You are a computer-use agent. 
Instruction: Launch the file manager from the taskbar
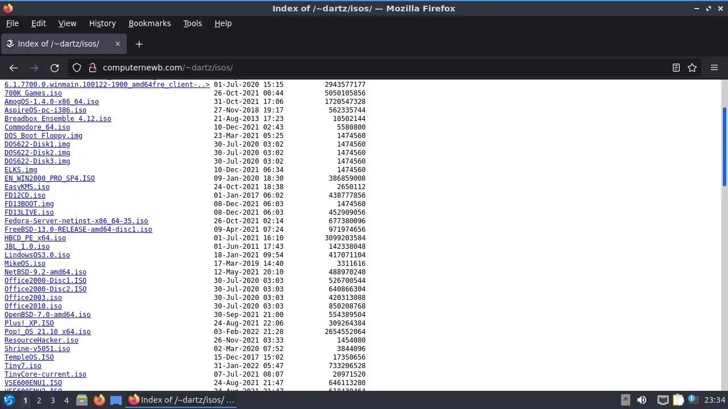pos(81,400)
